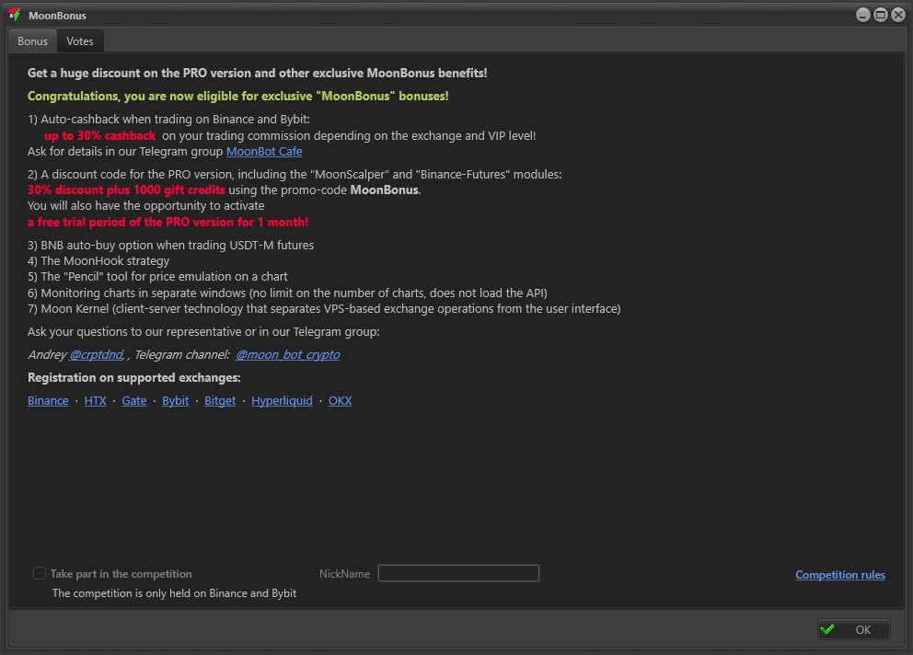Confirm with the OK button
The height and width of the screenshot is (655, 913).
click(853, 629)
